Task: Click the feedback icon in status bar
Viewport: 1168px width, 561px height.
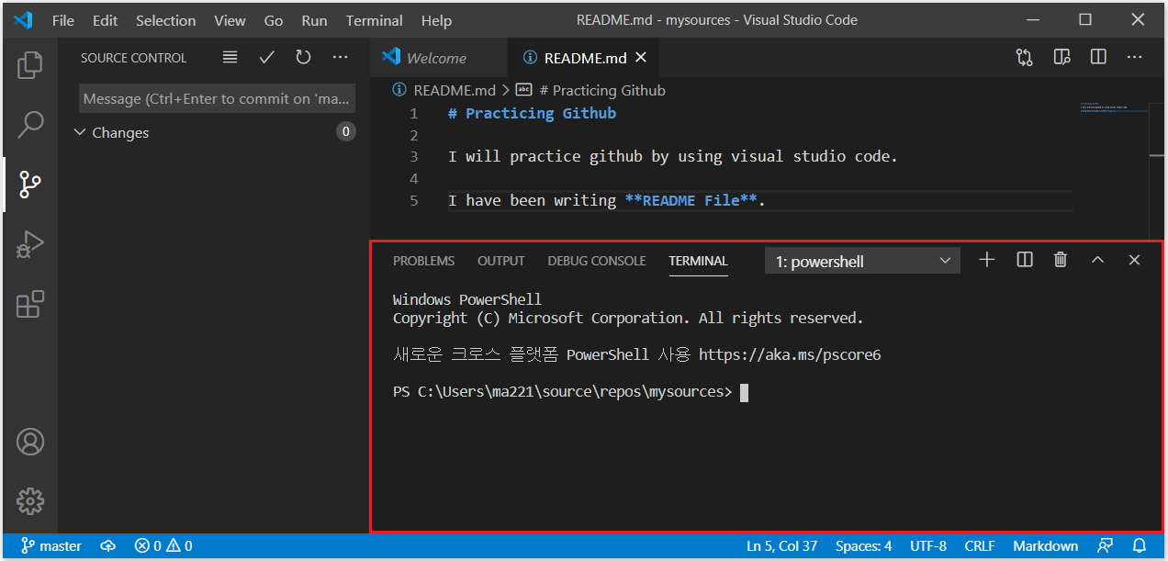Action: 1106,546
